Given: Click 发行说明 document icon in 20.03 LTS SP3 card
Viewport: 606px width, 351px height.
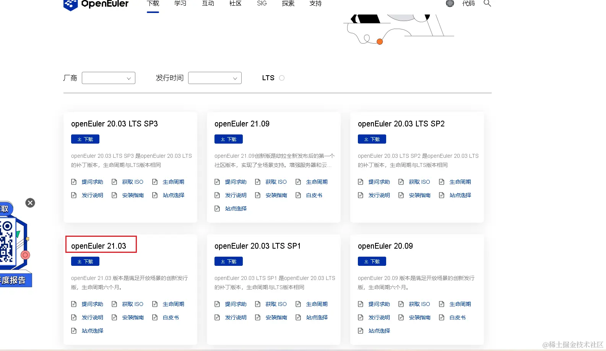Looking at the screenshot, I should click(74, 195).
